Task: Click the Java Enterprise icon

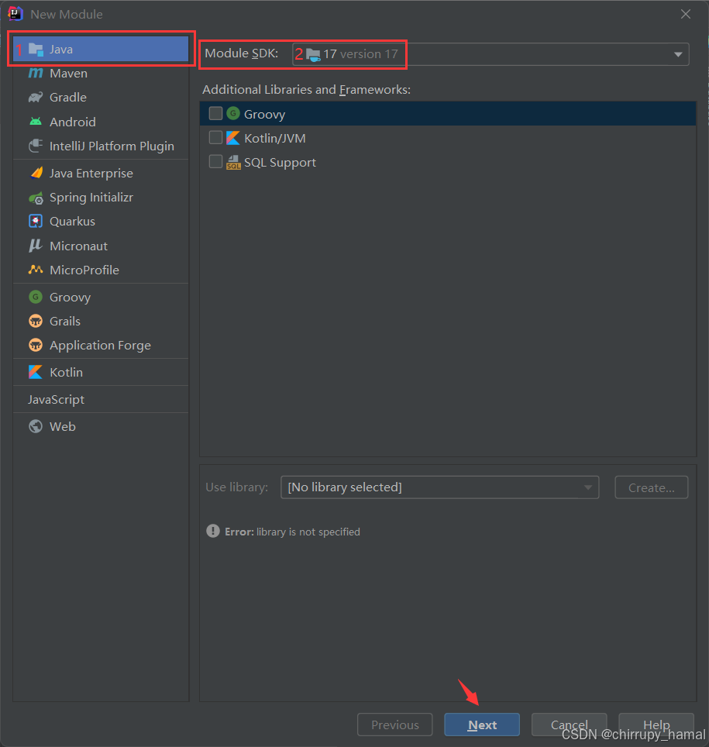Action: pyautogui.click(x=36, y=173)
